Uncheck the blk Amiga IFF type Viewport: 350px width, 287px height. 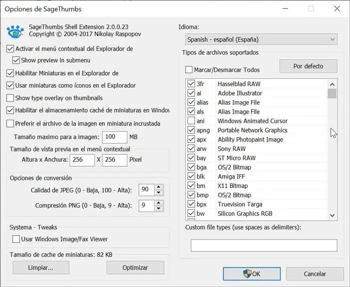point(191,177)
